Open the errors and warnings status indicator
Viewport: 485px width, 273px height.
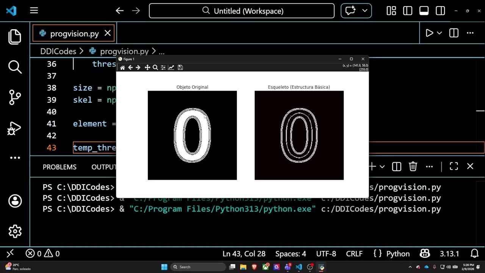pos(42,254)
